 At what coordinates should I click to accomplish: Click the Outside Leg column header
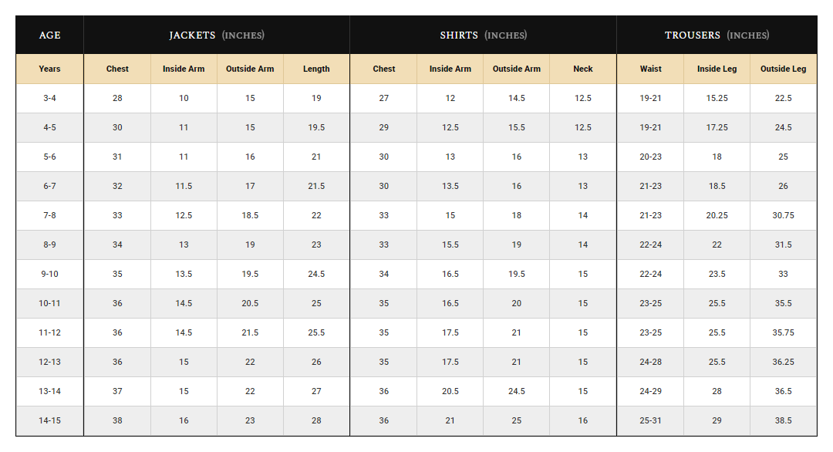783,69
